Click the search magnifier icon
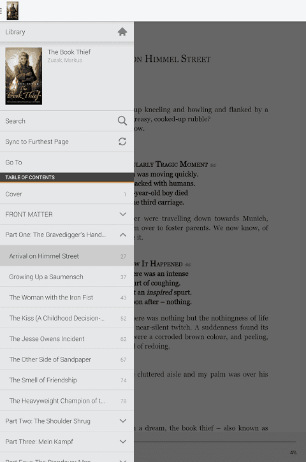Viewport: 306px width, 462px height. point(122,121)
